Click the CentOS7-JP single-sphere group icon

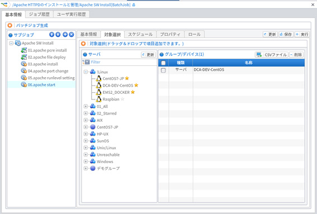tap(93, 127)
